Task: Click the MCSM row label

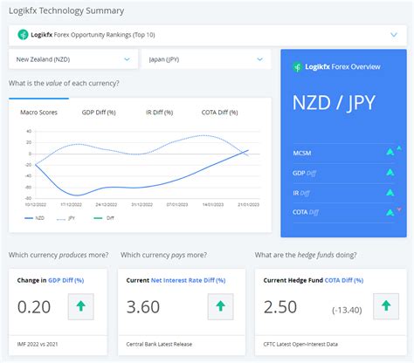Action: 302,153
